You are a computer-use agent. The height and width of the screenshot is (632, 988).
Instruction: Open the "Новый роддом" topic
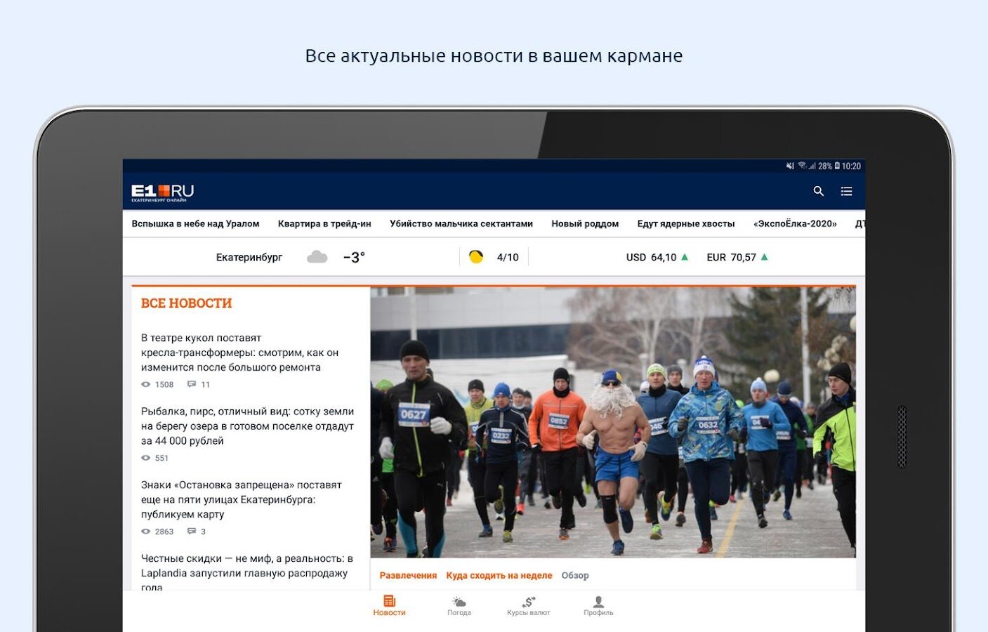coord(585,224)
